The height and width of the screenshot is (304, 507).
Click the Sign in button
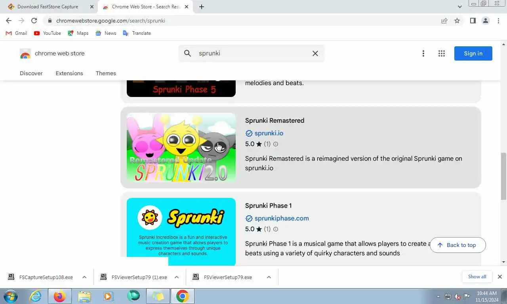pos(473,53)
